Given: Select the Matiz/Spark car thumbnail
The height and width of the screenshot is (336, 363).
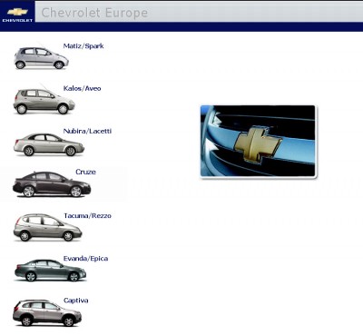Looking at the screenshot, I should pos(41,57).
